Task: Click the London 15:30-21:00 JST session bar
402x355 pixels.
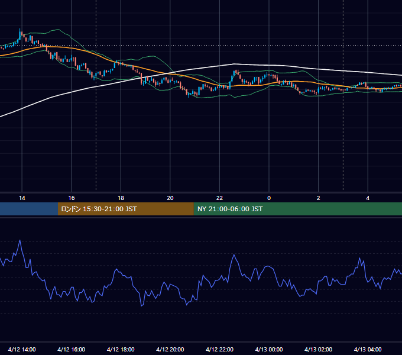Action: 125,209
